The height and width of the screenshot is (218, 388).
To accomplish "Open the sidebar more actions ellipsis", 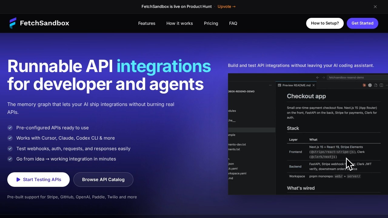I will 270,85.
